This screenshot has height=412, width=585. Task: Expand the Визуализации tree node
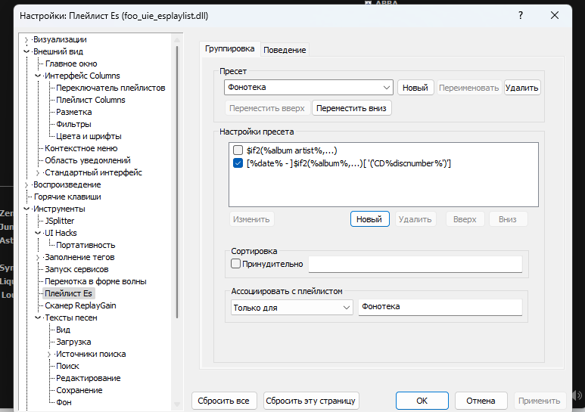(27, 39)
